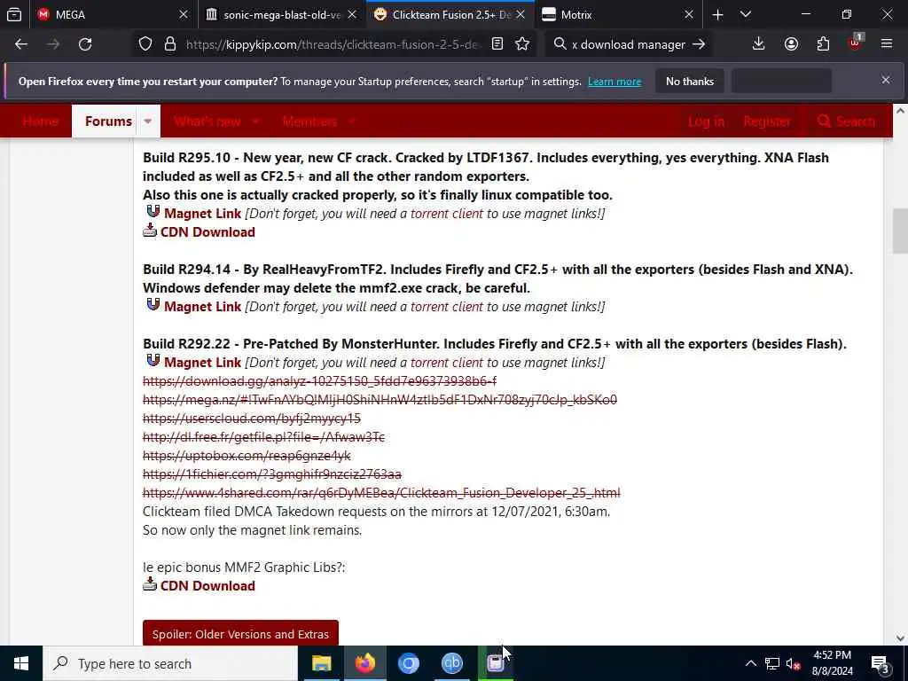
Task: List all tabs with the chevron
Action: (746, 14)
